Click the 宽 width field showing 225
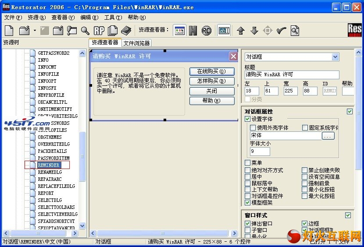The height and width of the screenshot is (247, 364). pos(290,91)
